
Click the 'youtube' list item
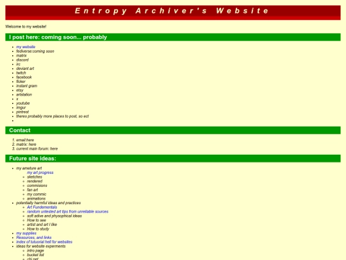(22, 103)
